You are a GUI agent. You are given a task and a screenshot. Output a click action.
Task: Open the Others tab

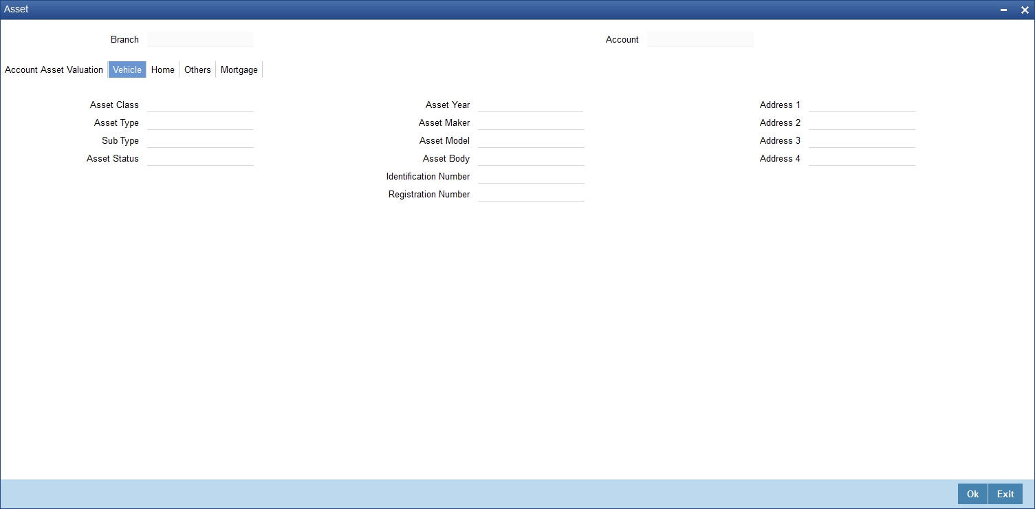197,69
